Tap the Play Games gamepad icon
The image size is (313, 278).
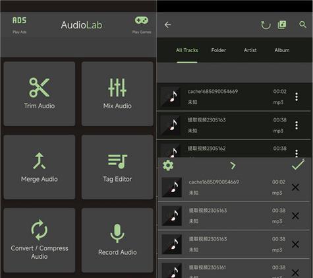[x=142, y=20]
